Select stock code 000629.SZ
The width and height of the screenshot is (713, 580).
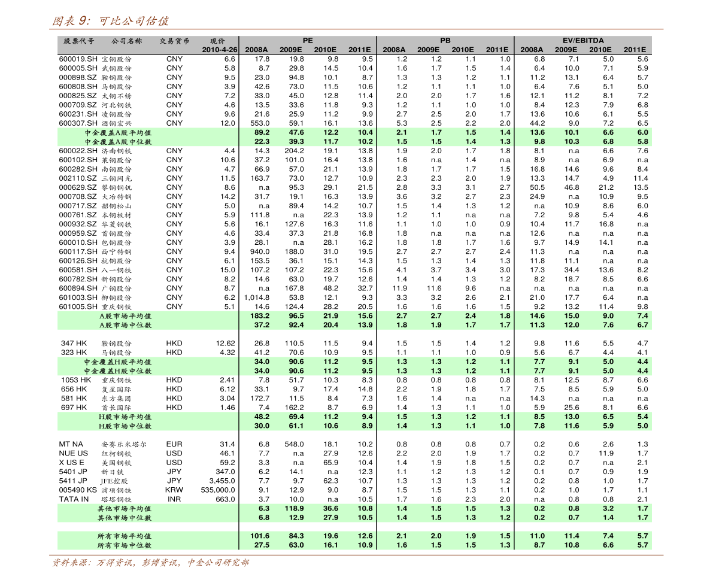[x=78, y=187]
